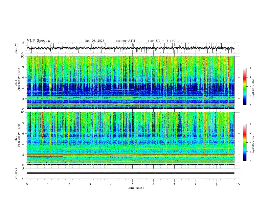Click the ch.1 frequency axis "4" tick label
Image resolution: width=268 pixels, height=207 pixels.
click(23, 88)
